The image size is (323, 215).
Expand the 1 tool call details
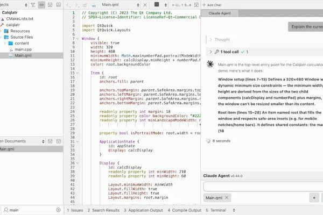210,52
